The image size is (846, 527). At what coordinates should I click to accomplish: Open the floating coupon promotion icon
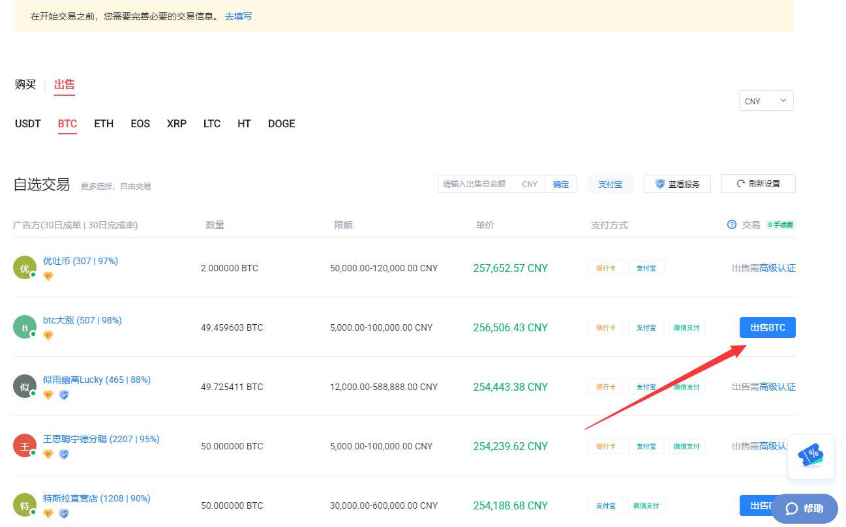coord(811,457)
